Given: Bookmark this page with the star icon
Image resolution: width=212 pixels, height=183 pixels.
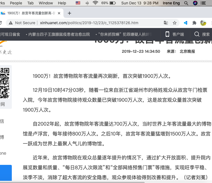Looking at the screenshot, I should tap(174, 23).
